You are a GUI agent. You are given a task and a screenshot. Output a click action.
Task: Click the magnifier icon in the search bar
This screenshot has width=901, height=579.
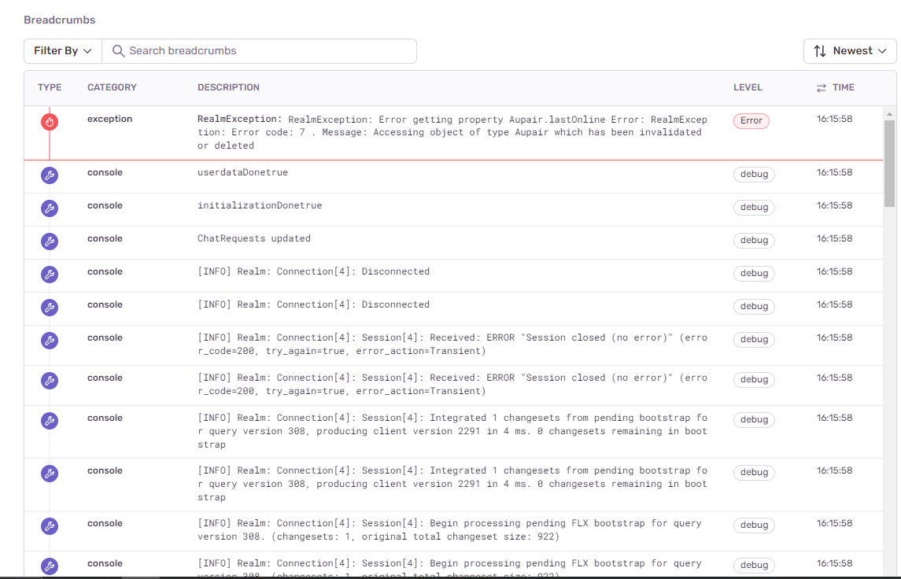pos(118,50)
